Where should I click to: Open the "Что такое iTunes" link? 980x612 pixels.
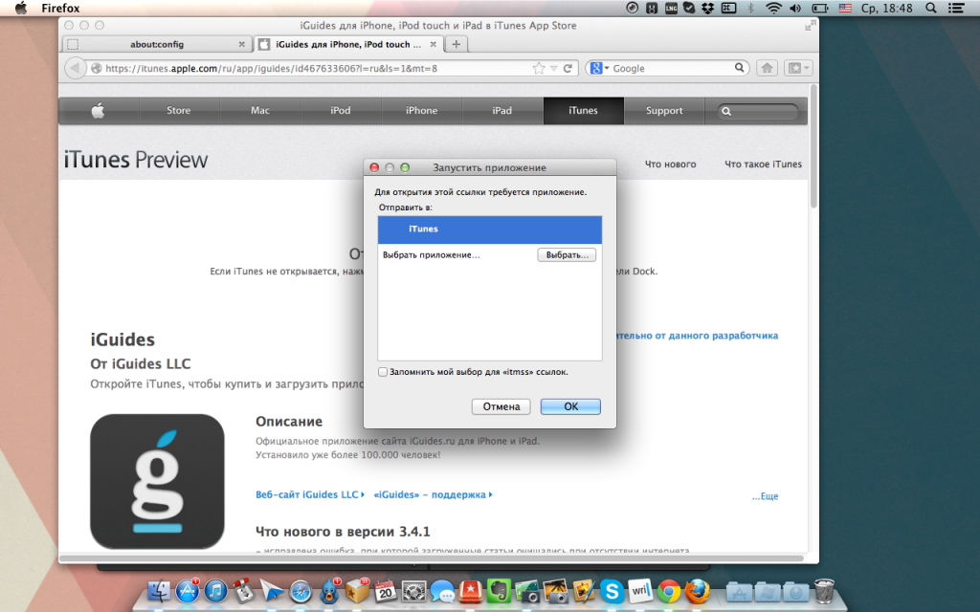(x=763, y=164)
